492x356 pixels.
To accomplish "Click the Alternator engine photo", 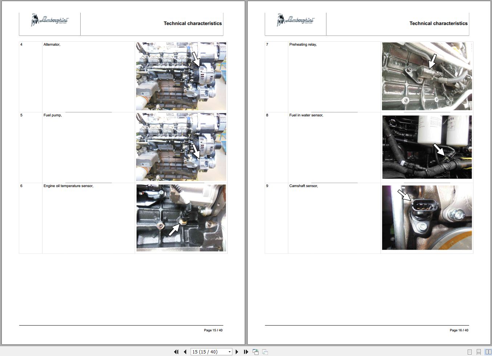I will 181,76.
